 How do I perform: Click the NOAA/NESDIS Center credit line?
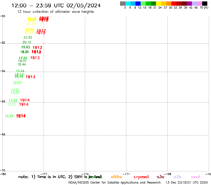pyautogui.click(x=115, y=183)
